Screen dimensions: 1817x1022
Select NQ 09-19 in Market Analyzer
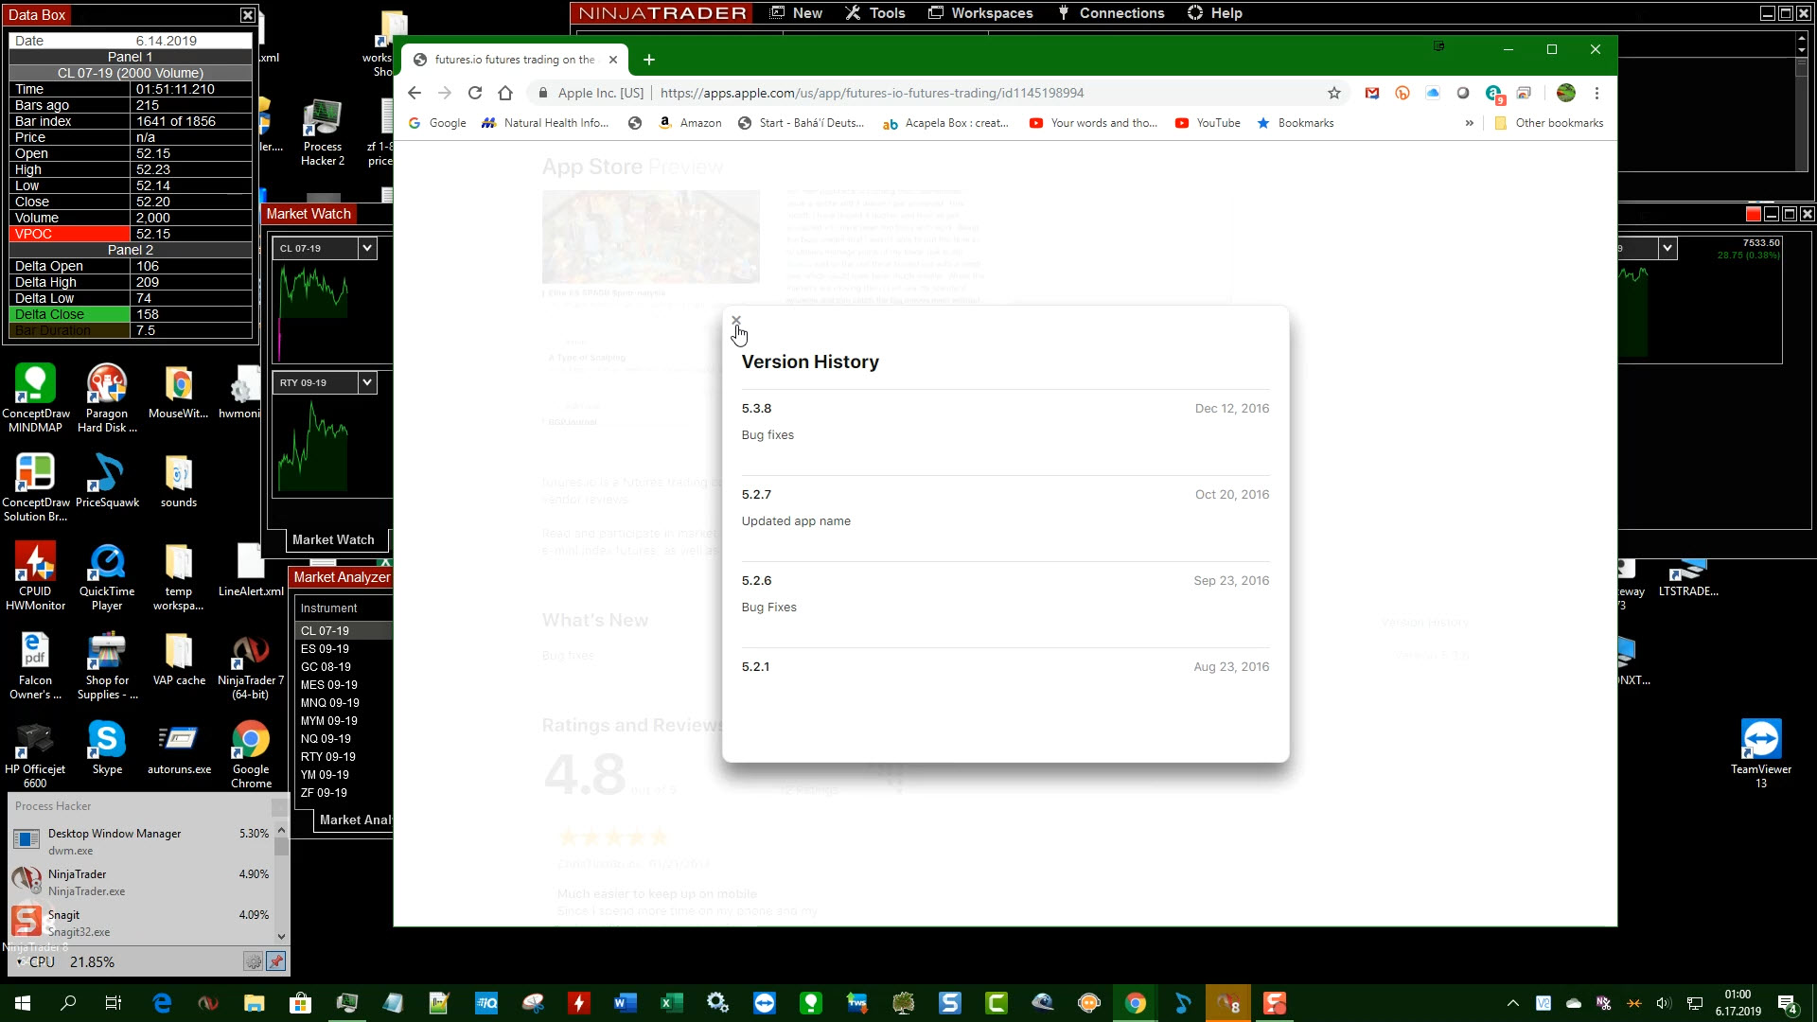point(326,739)
